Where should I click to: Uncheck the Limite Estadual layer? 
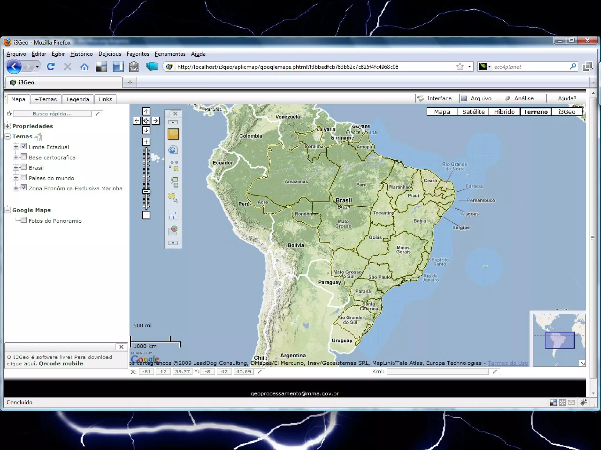24,146
